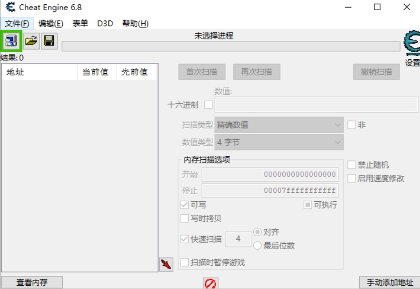Image resolution: width=420 pixels, height=289 pixels.
Task: Click the 查看内存 button
Action: [32, 283]
